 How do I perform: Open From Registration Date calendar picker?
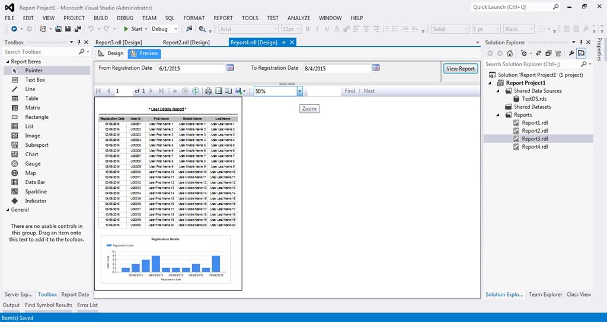pos(230,68)
